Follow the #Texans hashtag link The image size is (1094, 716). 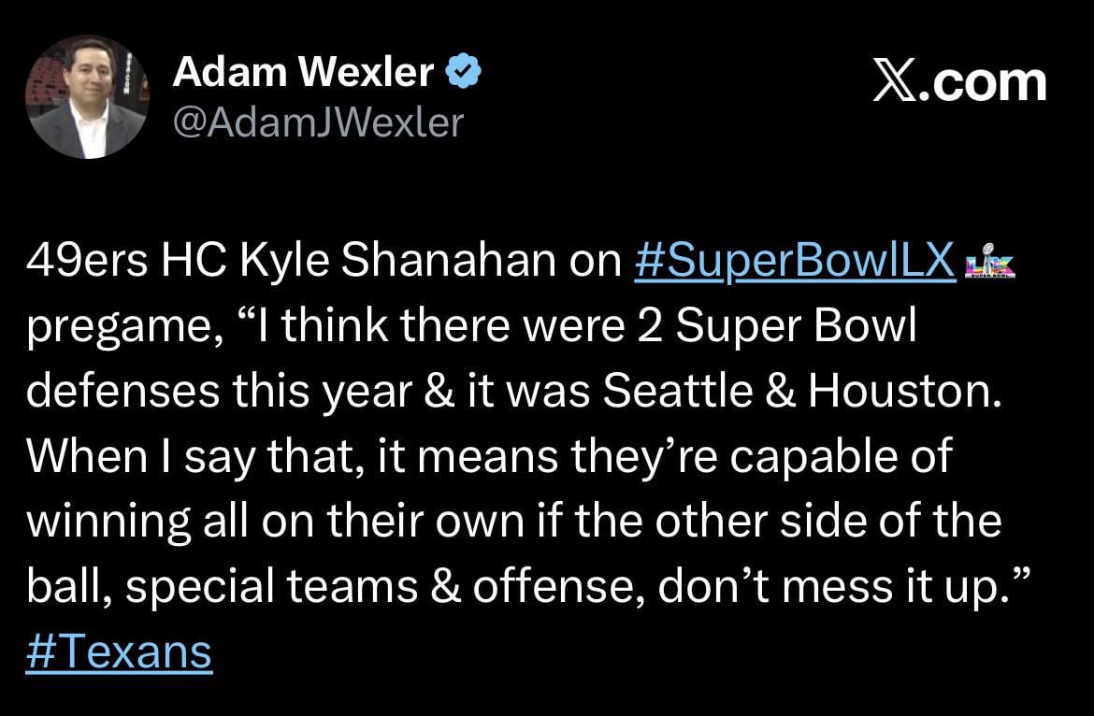click(x=119, y=652)
